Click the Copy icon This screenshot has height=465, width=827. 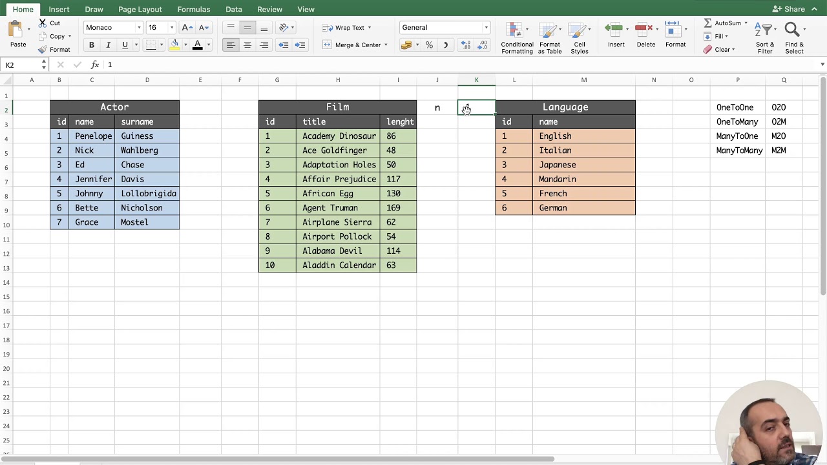pyautogui.click(x=43, y=36)
